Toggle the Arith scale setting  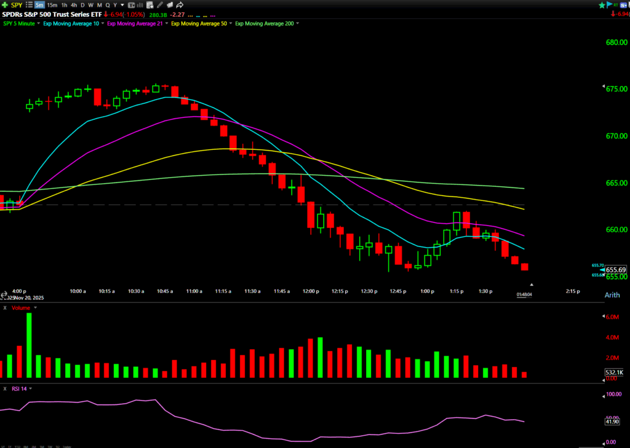pyautogui.click(x=612, y=295)
